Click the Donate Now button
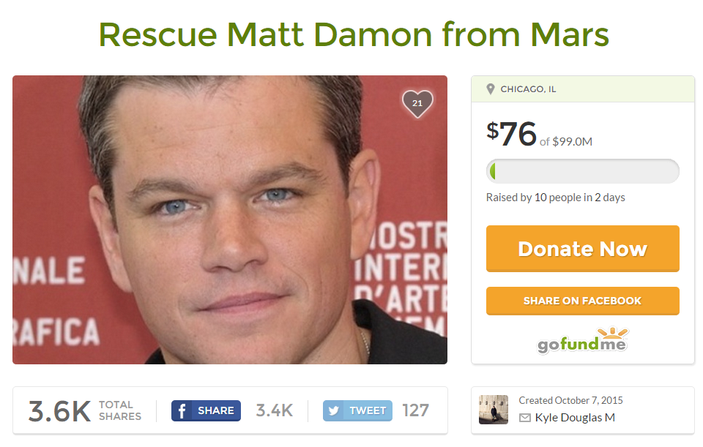Screen dimensions: 703x447 pyautogui.click(x=582, y=249)
